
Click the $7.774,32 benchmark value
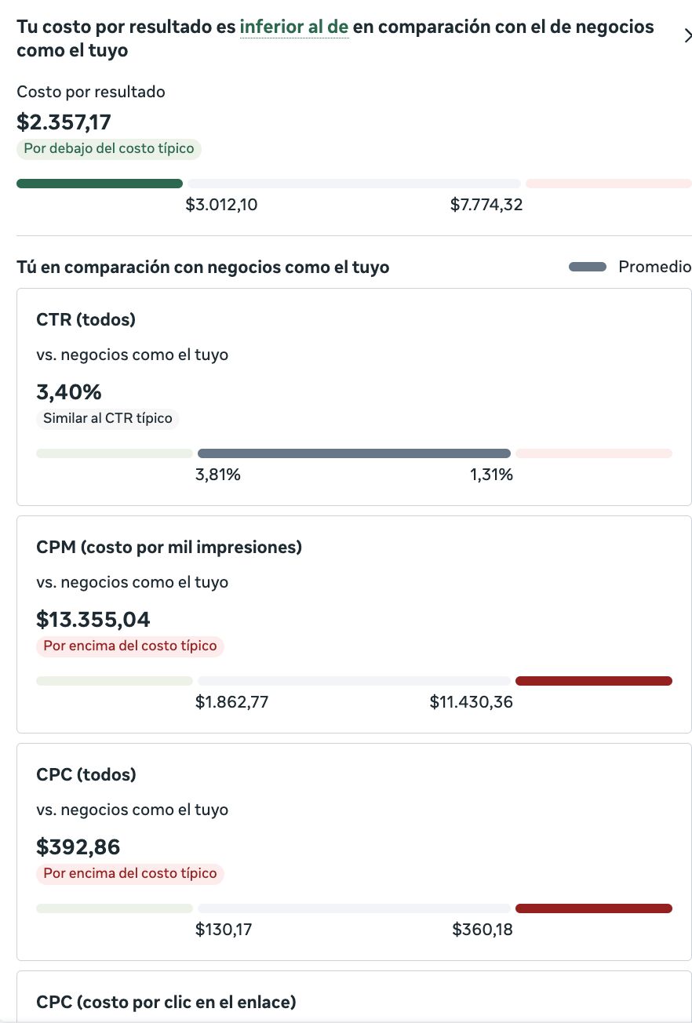(x=486, y=206)
